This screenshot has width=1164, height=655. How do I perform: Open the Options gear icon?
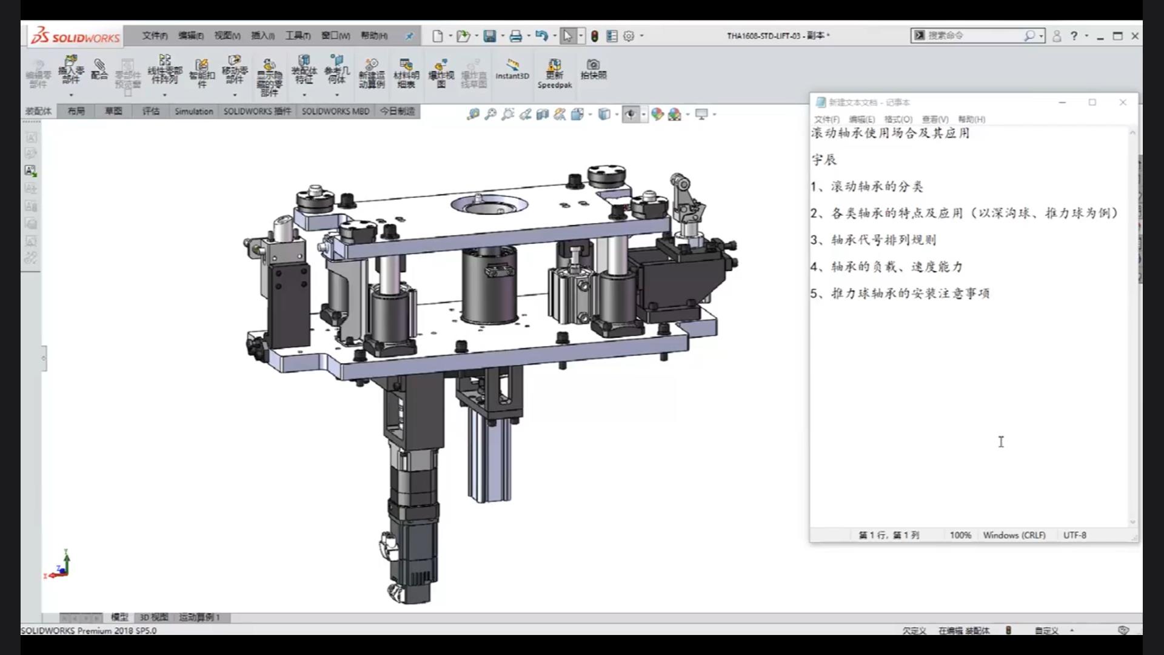click(x=629, y=36)
